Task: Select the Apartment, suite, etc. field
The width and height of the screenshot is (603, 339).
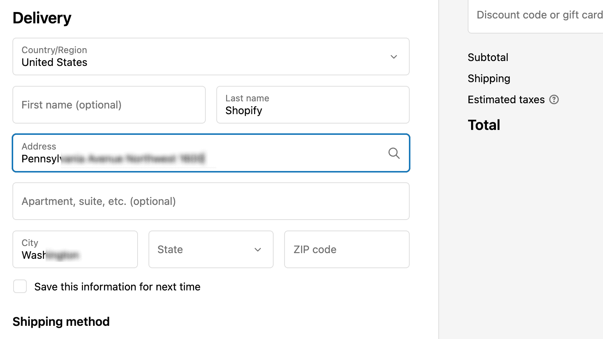Action: (211, 201)
